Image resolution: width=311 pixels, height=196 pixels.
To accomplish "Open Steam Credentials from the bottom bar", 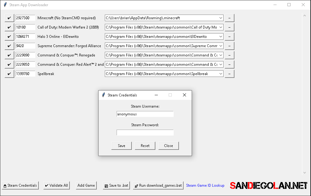I will click(x=20, y=185).
